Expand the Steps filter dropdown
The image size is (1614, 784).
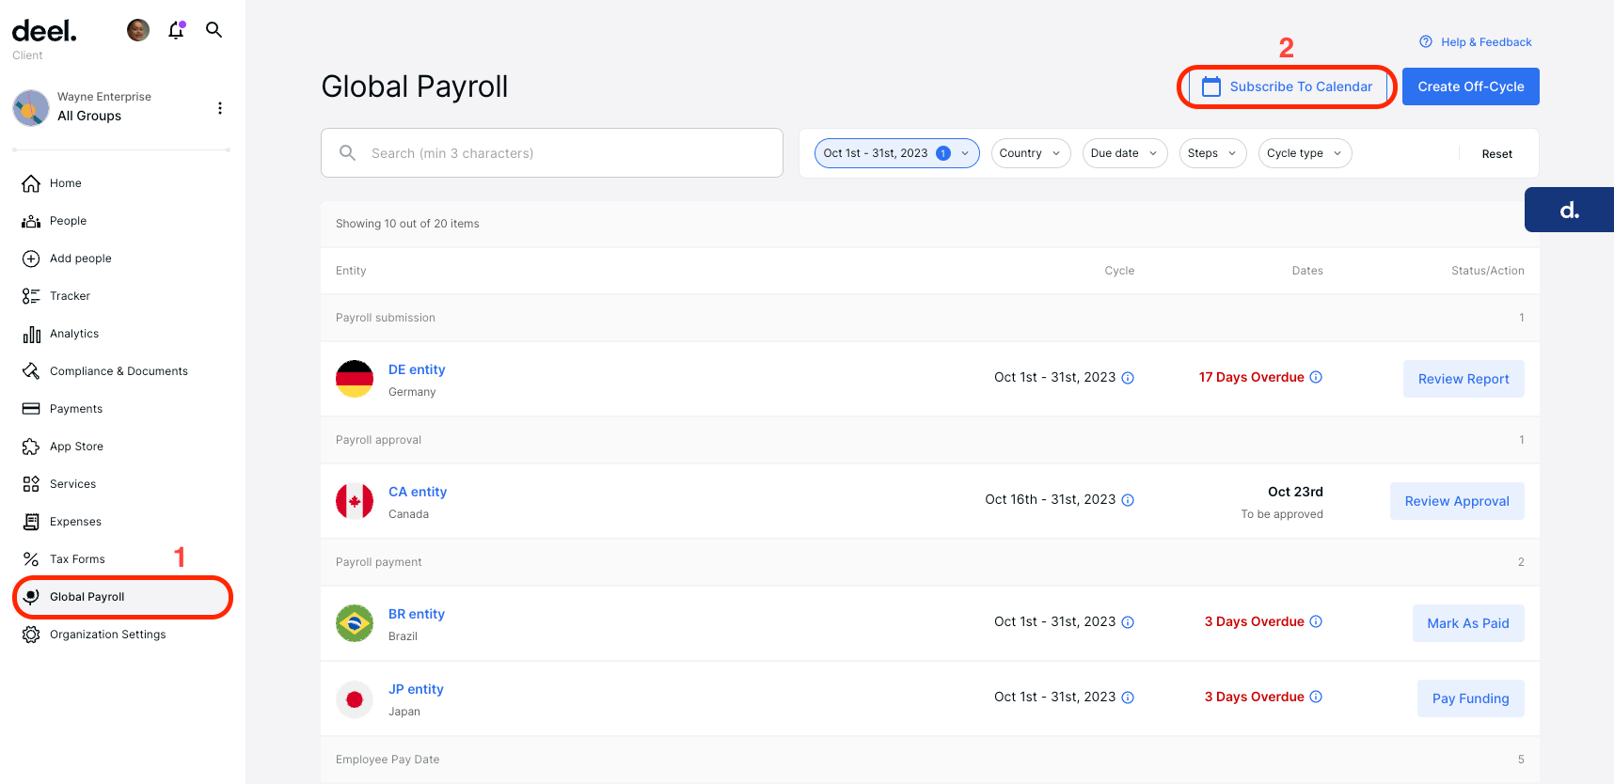[x=1213, y=153]
